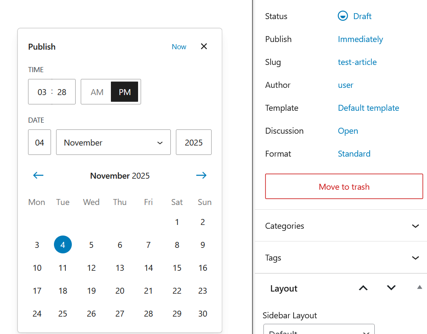Viewport: 427px width, 334px height.
Task: Click the Now link to reset date
Action: pyautogui.click(x=179, y=47)
